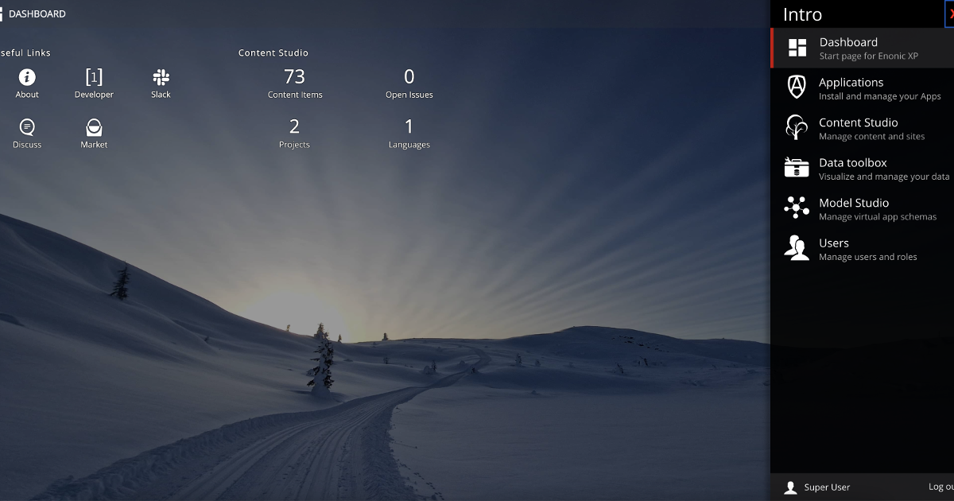The width and height of the screenshot is (954, 501).
Task: Open the 2 Projects stat
Action: click(294, 134)
